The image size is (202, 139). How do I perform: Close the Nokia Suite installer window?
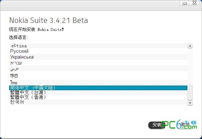pos(195,3)
